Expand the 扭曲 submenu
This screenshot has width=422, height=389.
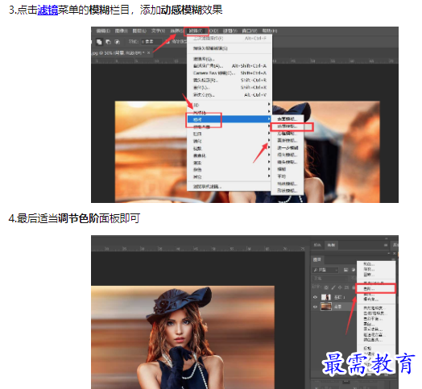click(230, 134)
